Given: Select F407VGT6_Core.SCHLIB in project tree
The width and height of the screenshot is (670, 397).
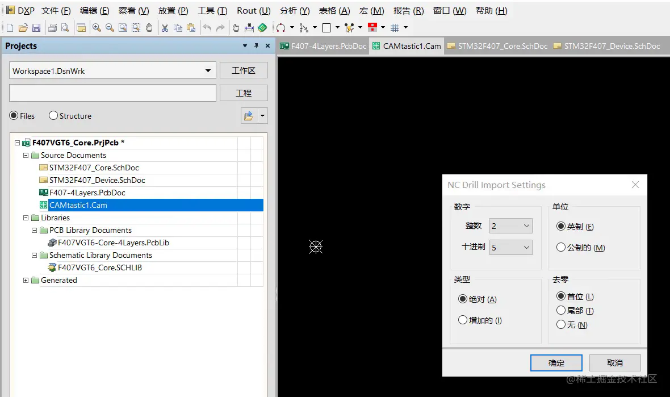Looking at the screenshot, I should coord(99,268).
